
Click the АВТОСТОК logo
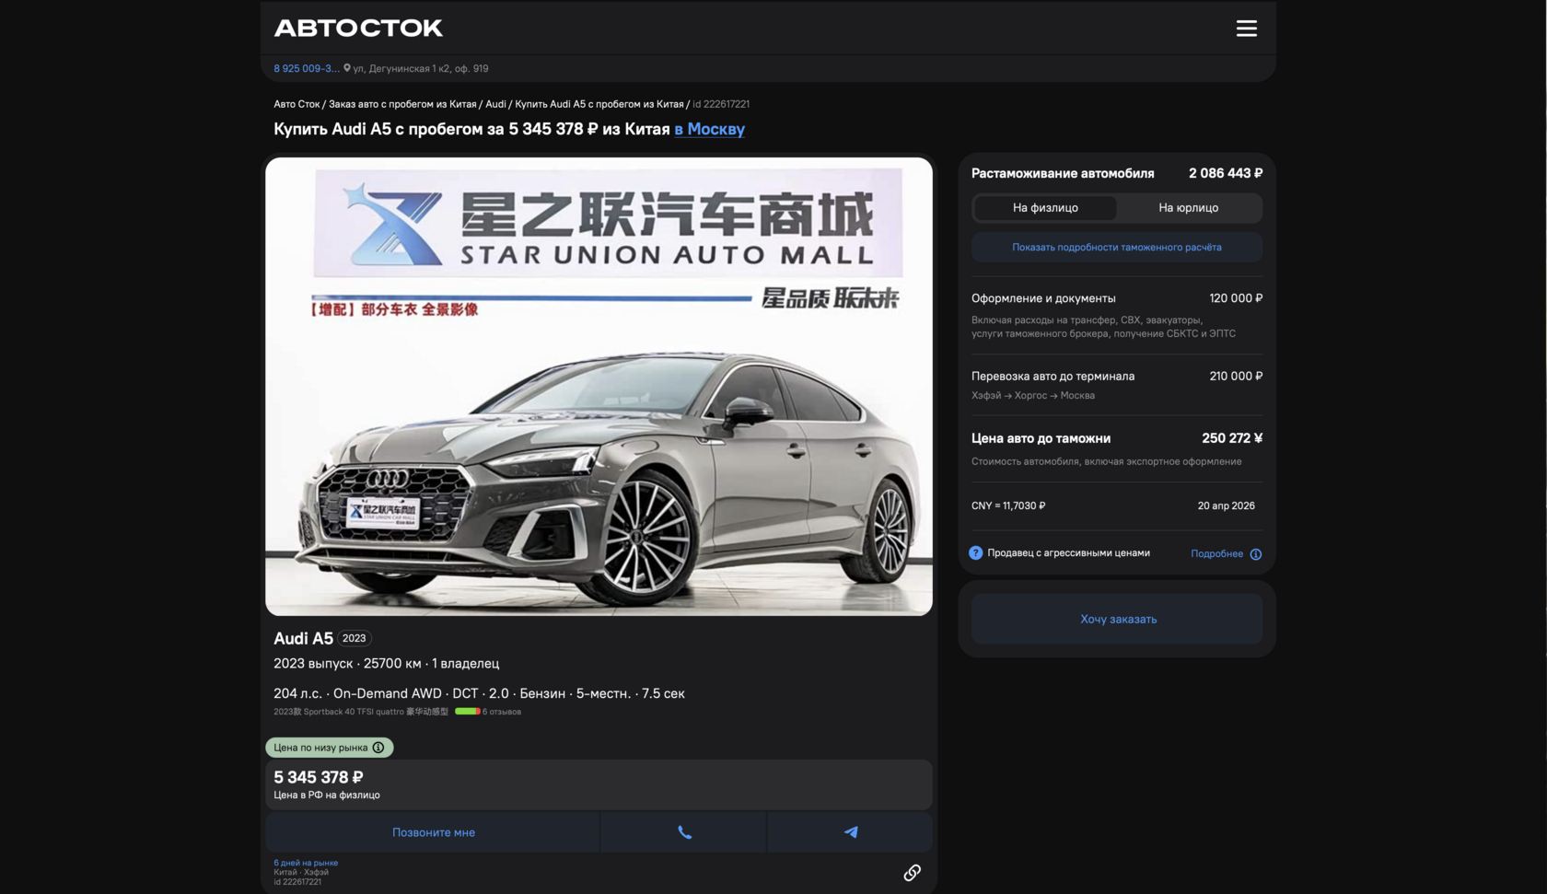(x=357, y=27)
